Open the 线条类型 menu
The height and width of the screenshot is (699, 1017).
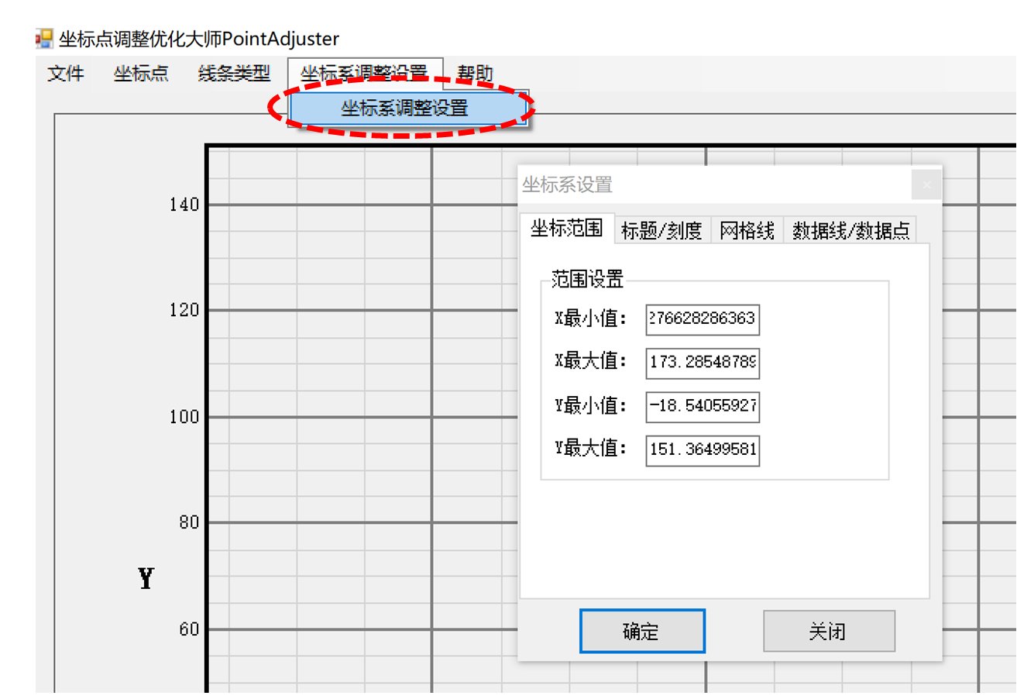coord(234,74)
